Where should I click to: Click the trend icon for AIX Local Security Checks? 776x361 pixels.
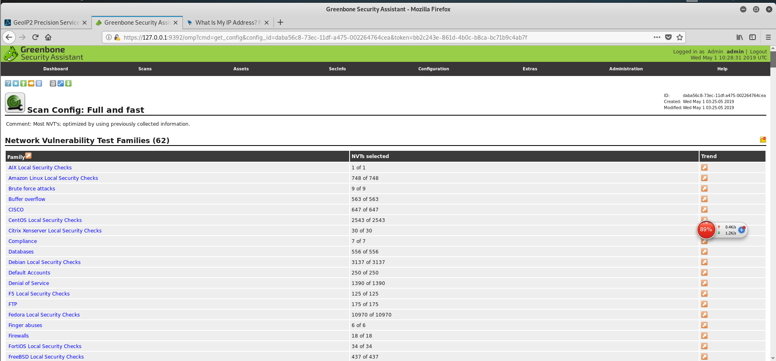pos(704,167)
